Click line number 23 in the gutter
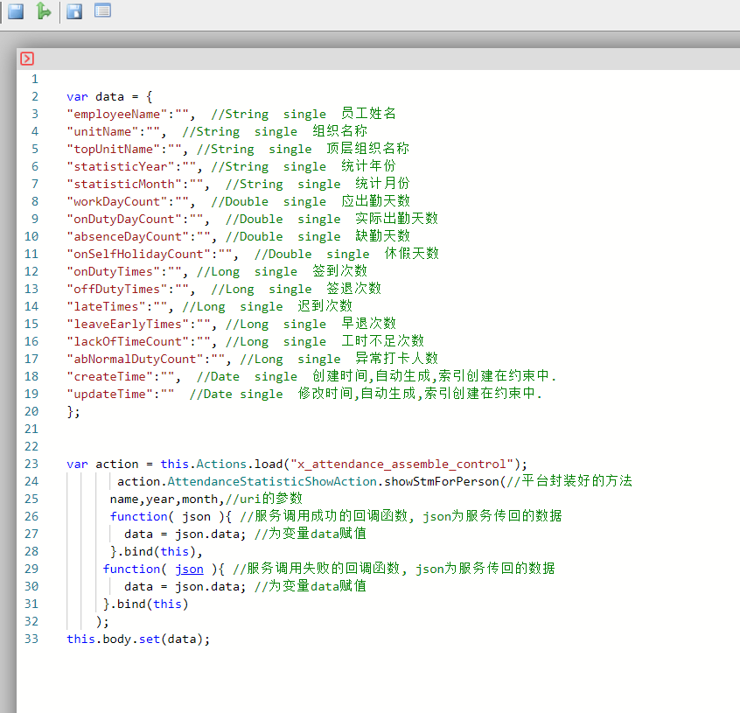This screenshot has width=740, height=713. [31, 464]
